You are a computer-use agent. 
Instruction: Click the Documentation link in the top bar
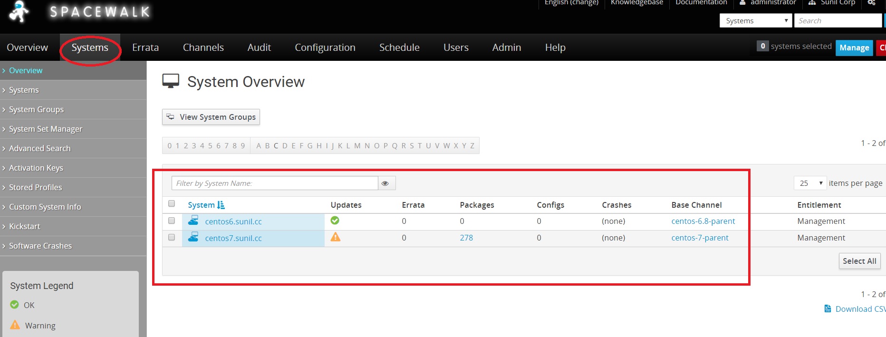[x=701, y=3]
